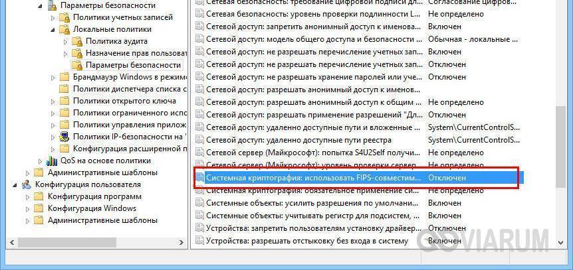This screenshot has height=270, width=573.
Task: Click policy icon for не разрешать хранение паролей
Action: pyautogui.click(x=199, y=77)
